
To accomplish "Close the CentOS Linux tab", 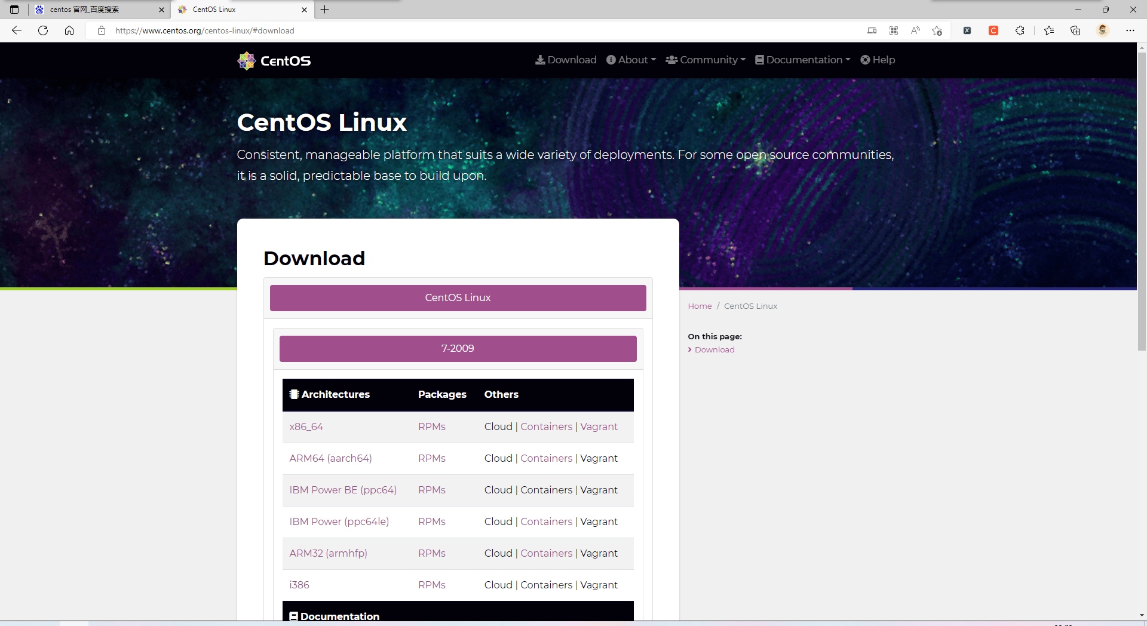I will (x=304, y=10).
